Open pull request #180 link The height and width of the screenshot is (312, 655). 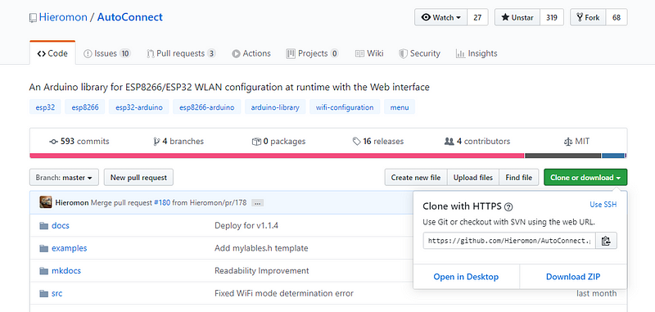tap(162, 203)
